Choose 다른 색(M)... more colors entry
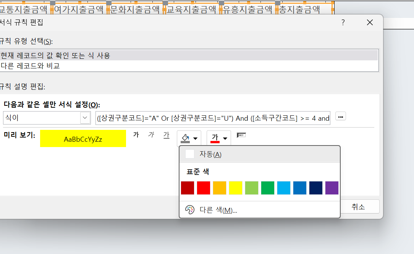The height and width of the screenshot is (254, 414). pos(218,210)
